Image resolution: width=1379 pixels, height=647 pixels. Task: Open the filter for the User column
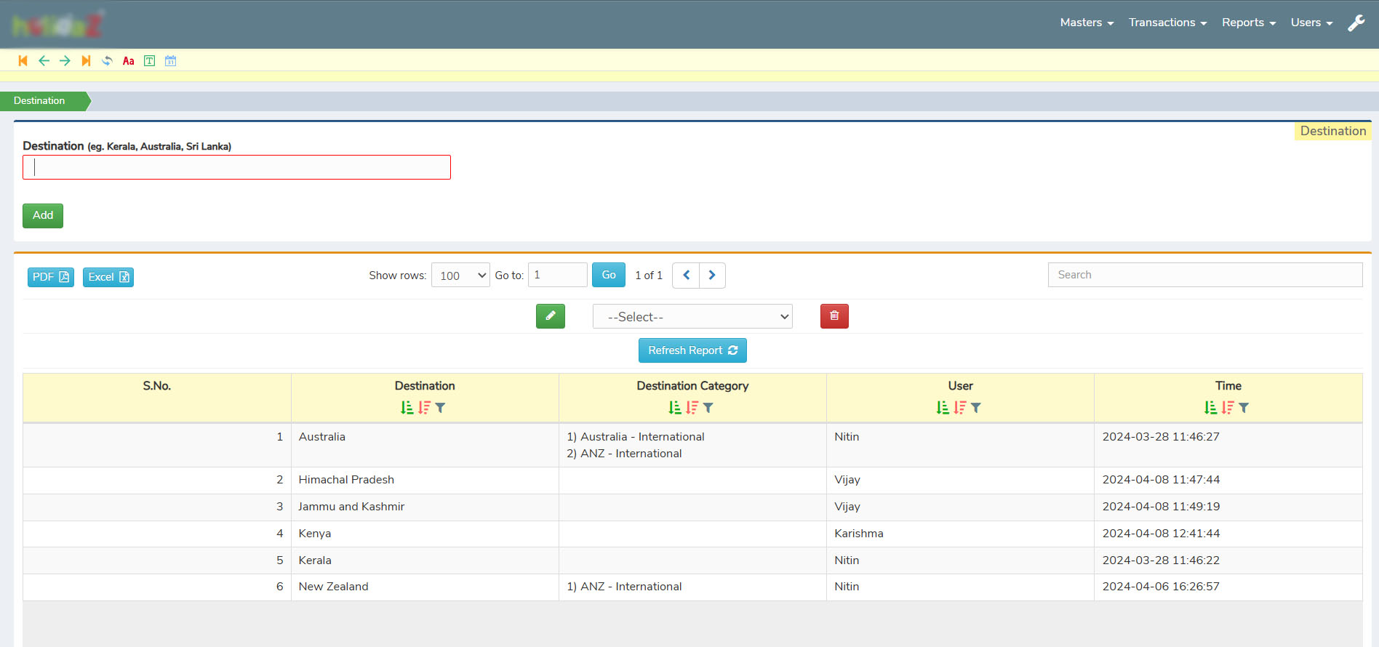pyautogui.click(x=976, y=408)
